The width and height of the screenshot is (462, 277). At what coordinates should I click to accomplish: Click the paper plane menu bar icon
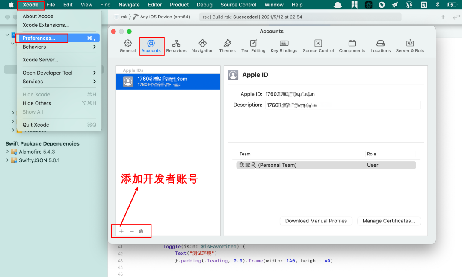[x=395, y=5]
